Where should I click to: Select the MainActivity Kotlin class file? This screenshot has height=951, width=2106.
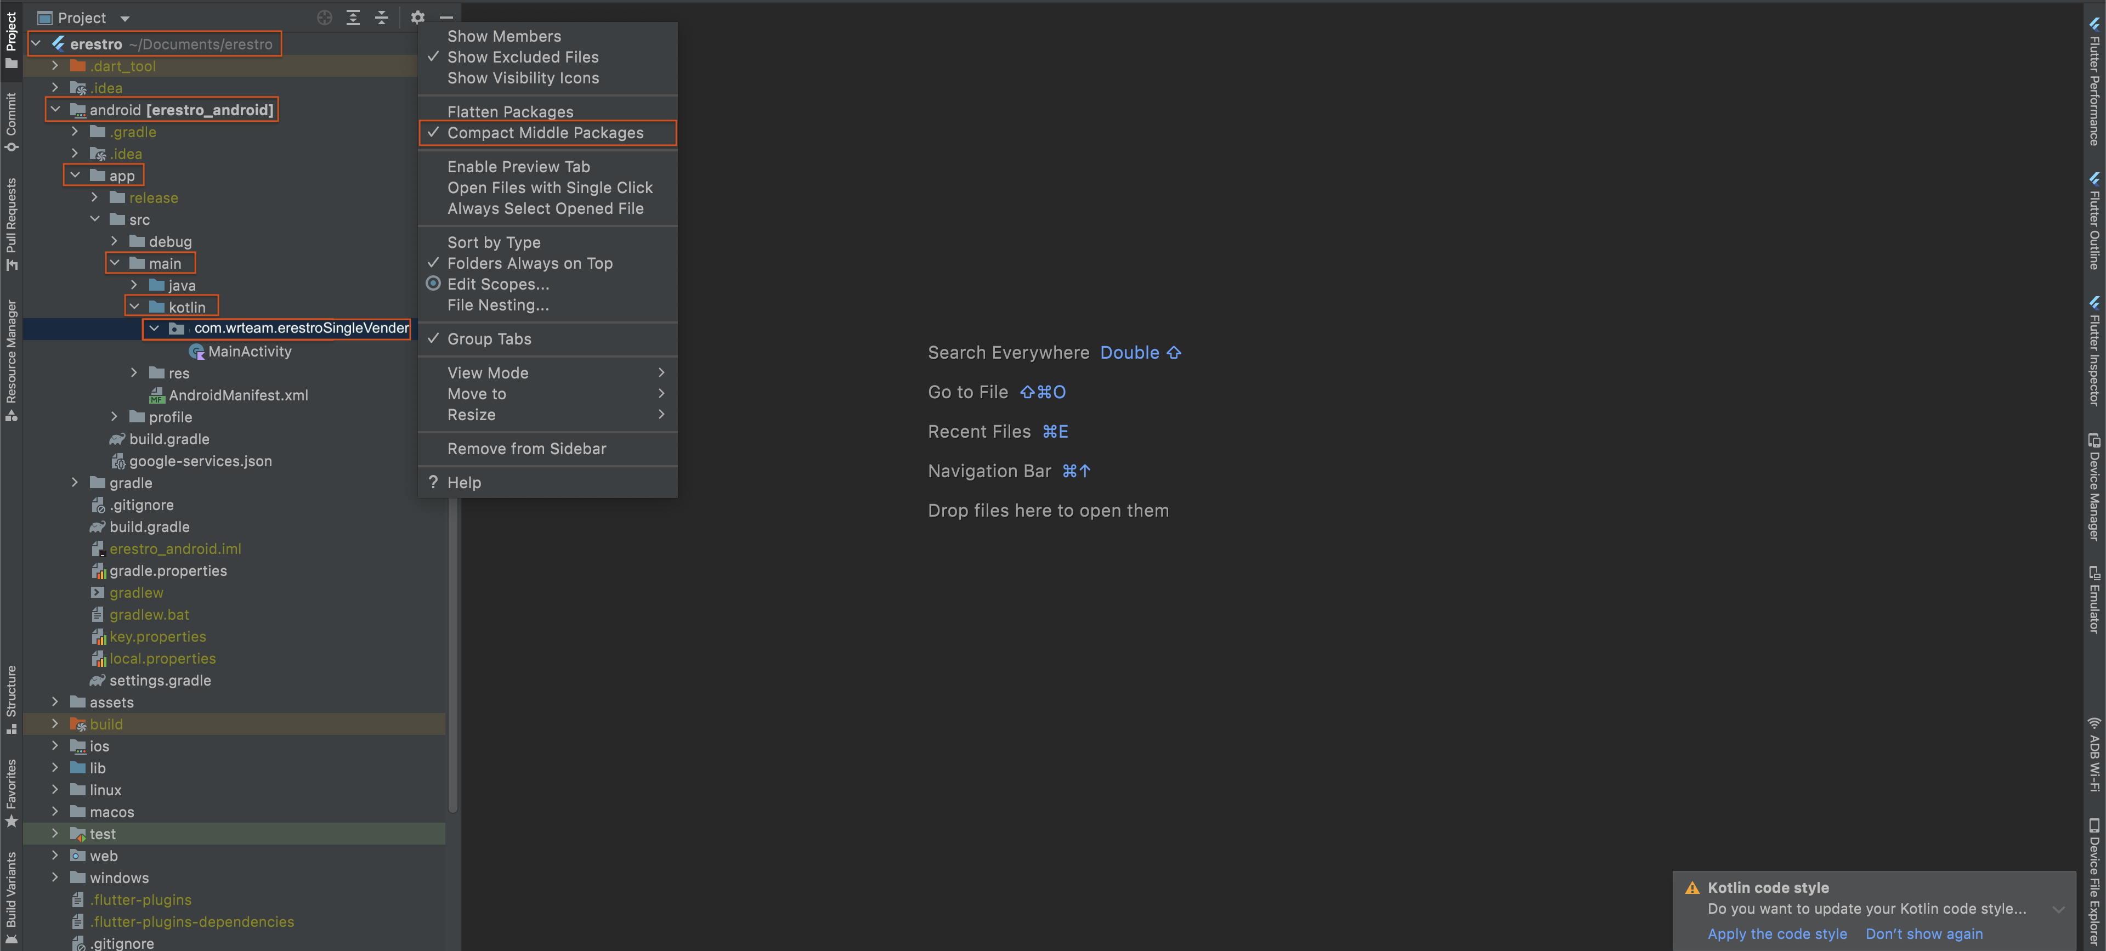(240, 352)
